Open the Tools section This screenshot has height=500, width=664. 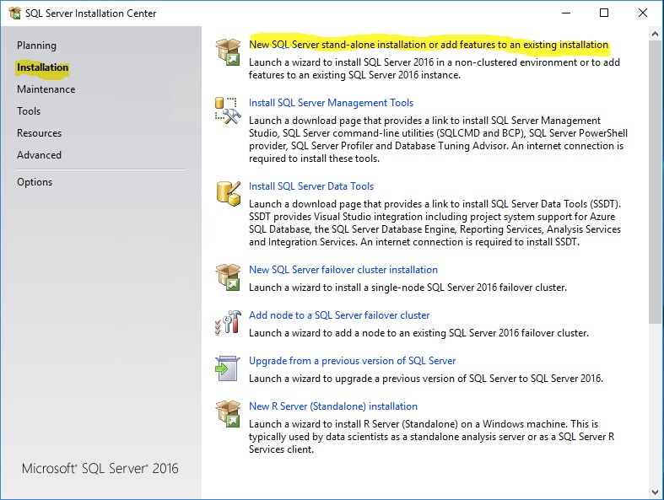29,111
